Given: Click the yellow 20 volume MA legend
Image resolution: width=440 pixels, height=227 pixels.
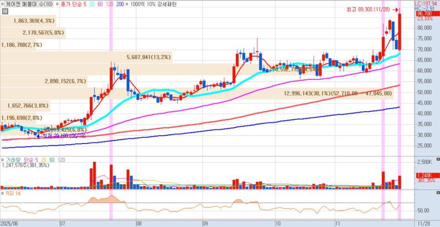Looking at the screenshot, I should pyautogui.click(x=44, y=160).
